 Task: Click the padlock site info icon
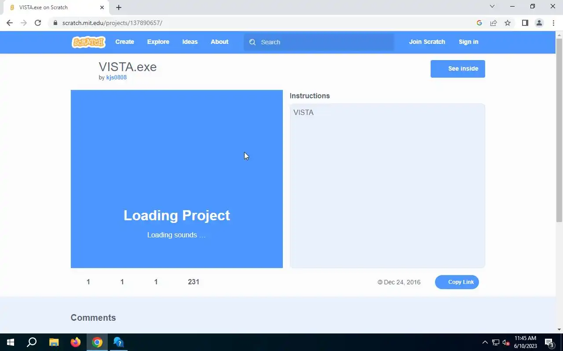pyautogui.click(x=55, y=23)
